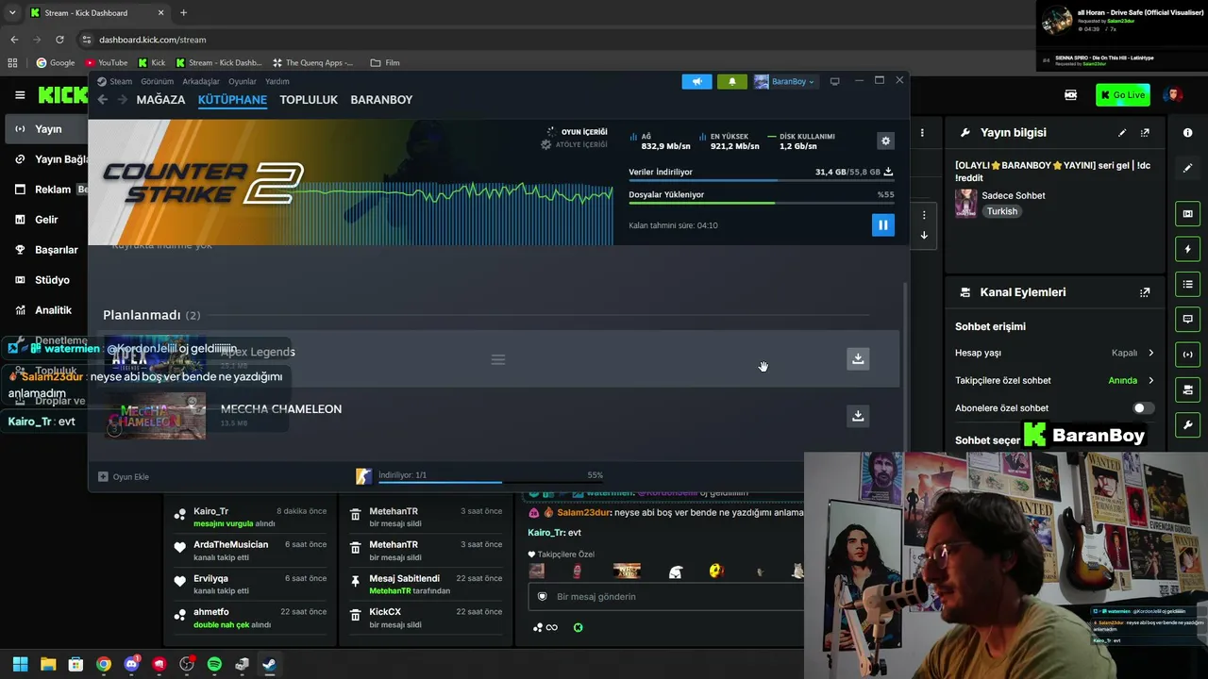The height and width of the screenshot is (679, 1208).
Task: Open the Oyunlar menu
Action: (x=243, y=81)
